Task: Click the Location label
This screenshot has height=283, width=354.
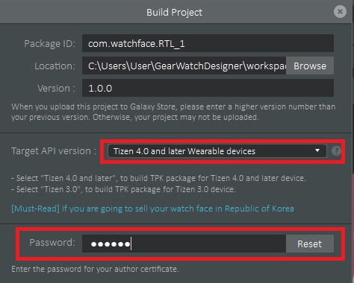Action: pyautogui.click(x=55, y=66)
